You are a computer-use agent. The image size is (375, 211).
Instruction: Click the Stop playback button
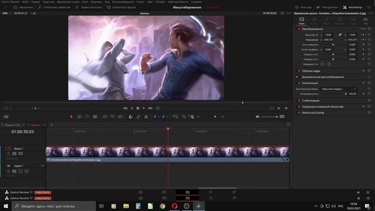138,108
